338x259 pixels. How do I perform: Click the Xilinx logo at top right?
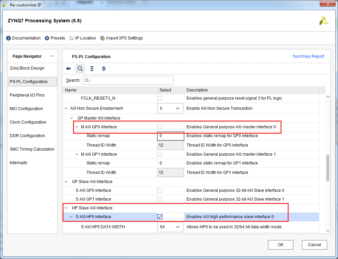click(324, 21)
